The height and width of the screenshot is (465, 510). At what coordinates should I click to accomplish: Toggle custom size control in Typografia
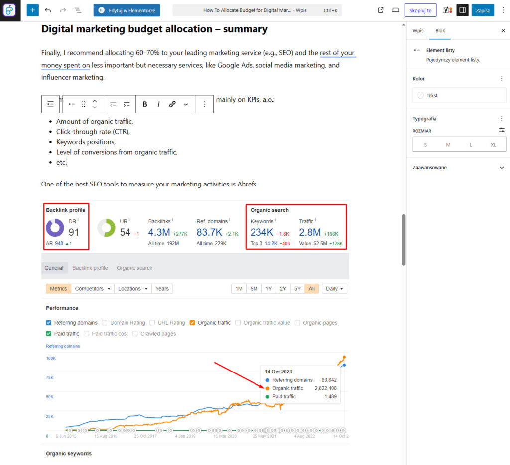click(502, 130)
